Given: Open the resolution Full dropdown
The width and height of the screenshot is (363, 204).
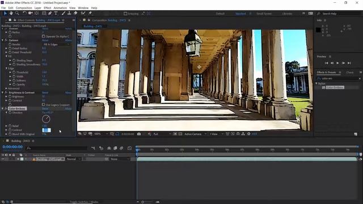Looking at the screenshot, I should click(162, 134).
